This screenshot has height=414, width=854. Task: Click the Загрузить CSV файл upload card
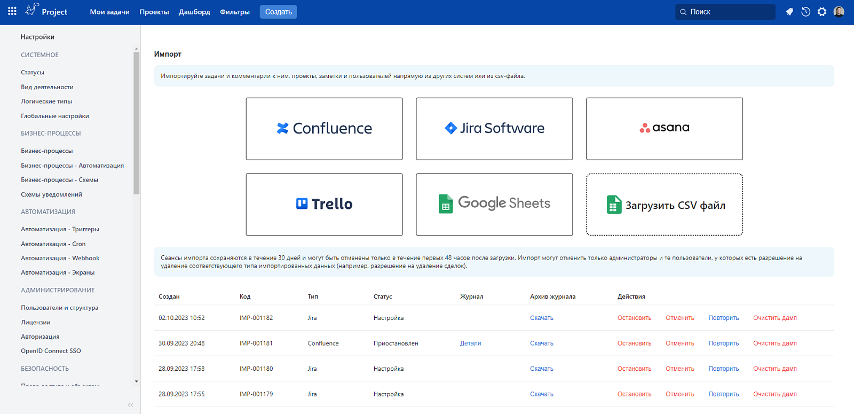(665, 205)
